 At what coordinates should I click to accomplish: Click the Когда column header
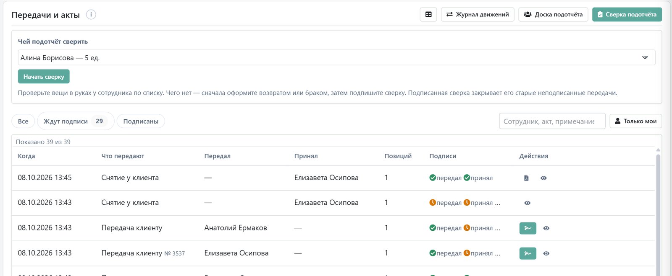(x=26, y=156)
